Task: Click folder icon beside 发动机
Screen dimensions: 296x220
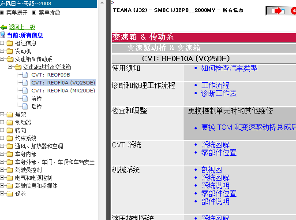Action: point(10,51)
